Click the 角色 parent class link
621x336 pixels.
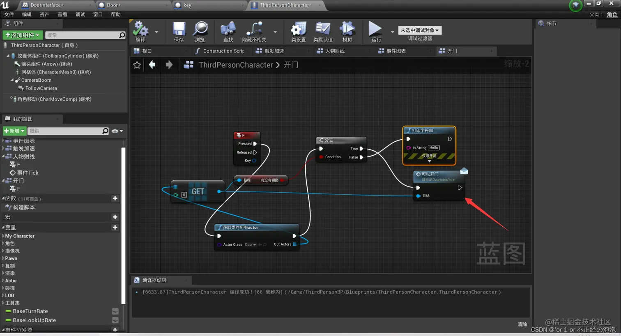(x=612, y=14)
